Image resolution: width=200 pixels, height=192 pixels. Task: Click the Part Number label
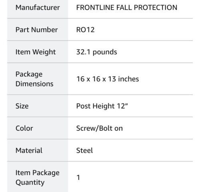click(36, 30)
